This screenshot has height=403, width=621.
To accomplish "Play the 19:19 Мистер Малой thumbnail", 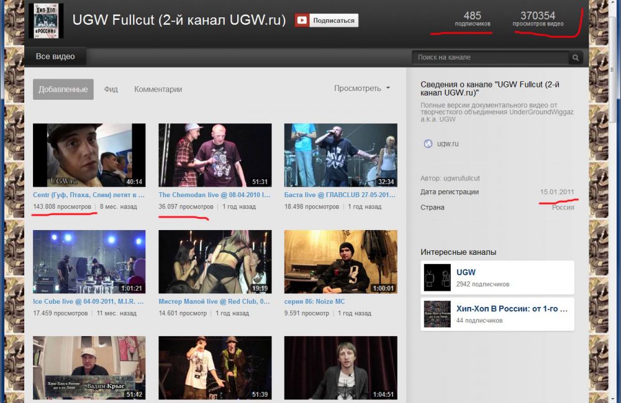I will [215, 262].
